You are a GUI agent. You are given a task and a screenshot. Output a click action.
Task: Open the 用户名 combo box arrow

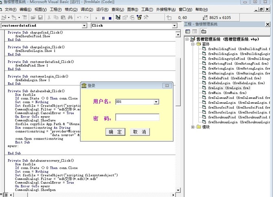pos(156,102)
